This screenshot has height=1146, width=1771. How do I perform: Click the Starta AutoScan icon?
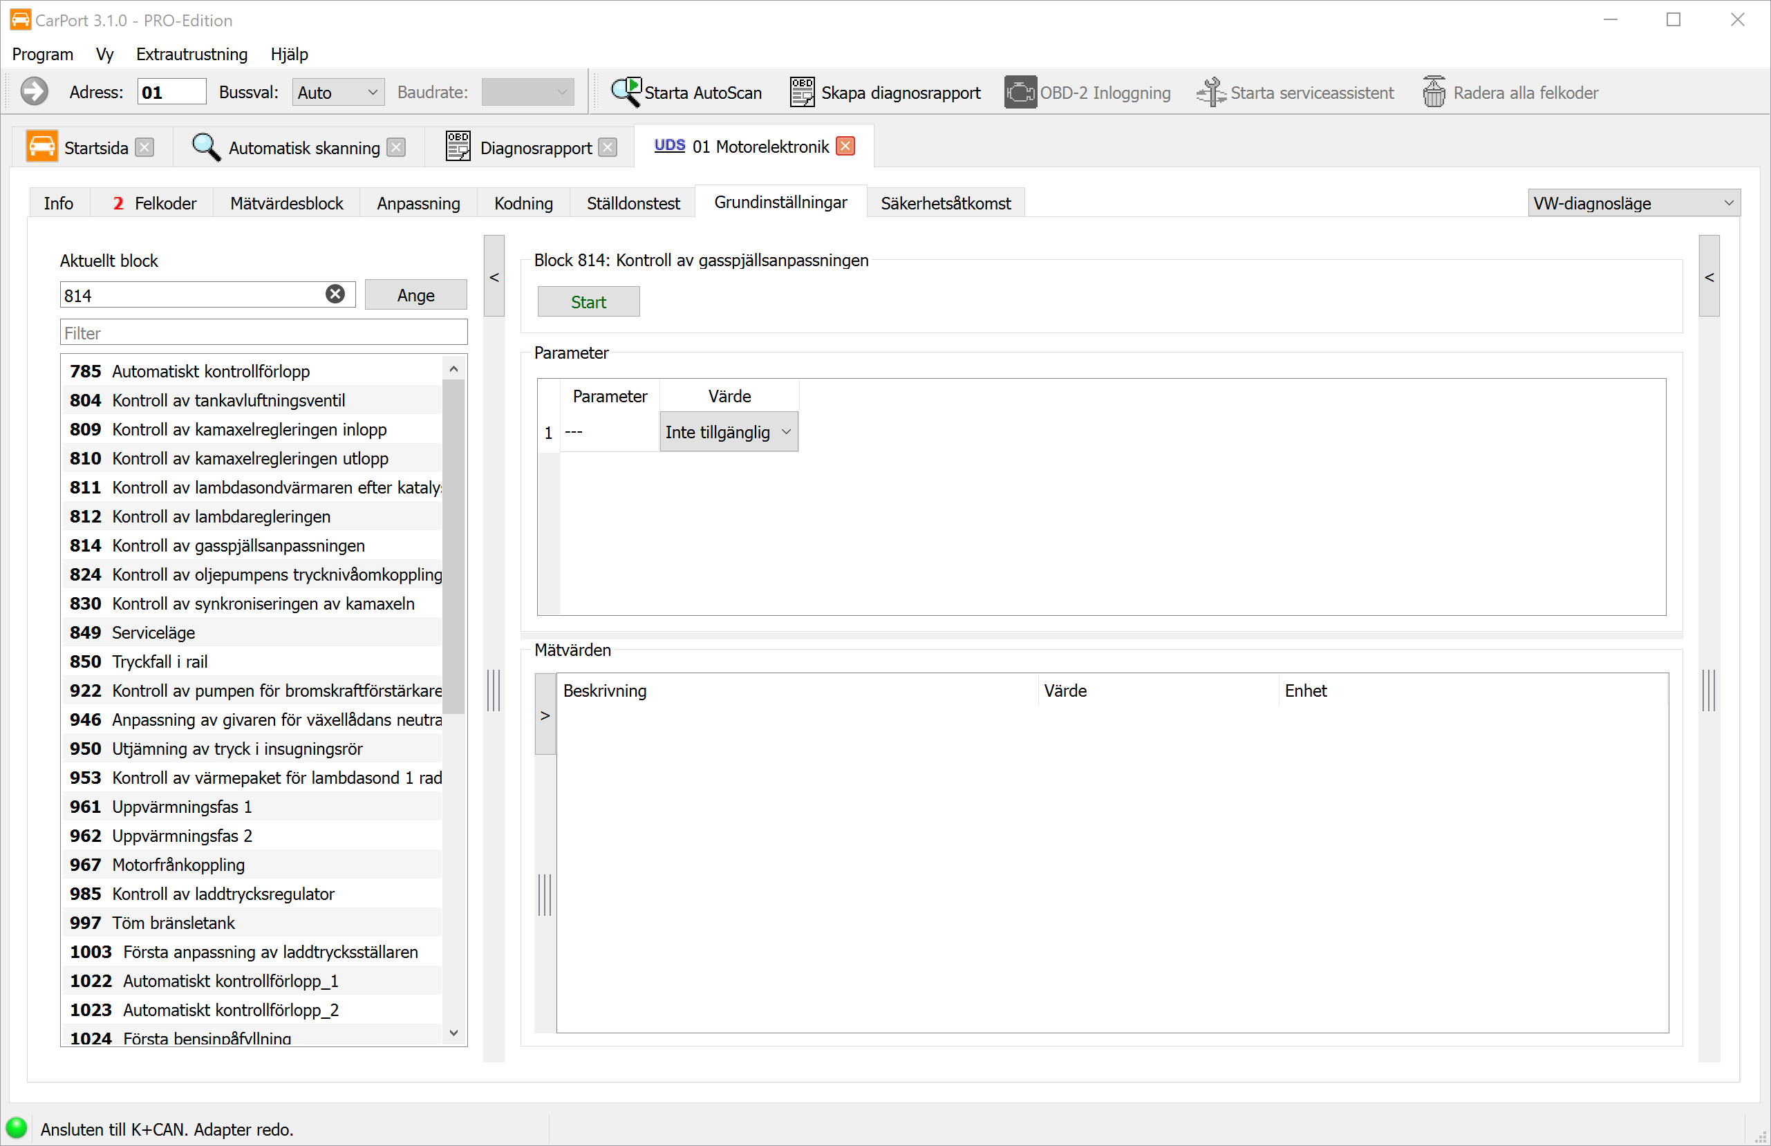[625, 93]
